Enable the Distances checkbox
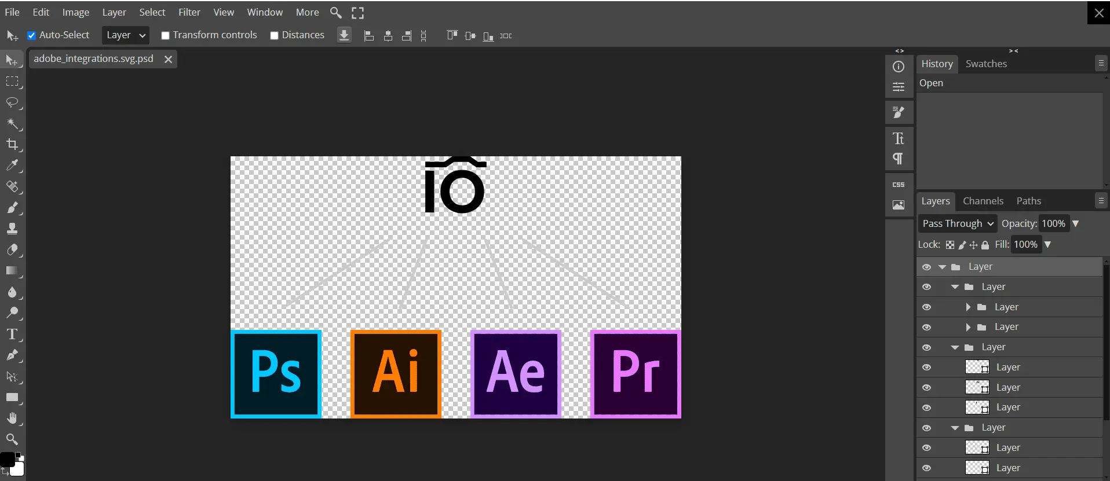Viewport: 1110px width, 481px height. (274, 35)
